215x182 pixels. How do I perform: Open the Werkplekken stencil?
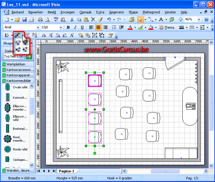tap(18, 64)
